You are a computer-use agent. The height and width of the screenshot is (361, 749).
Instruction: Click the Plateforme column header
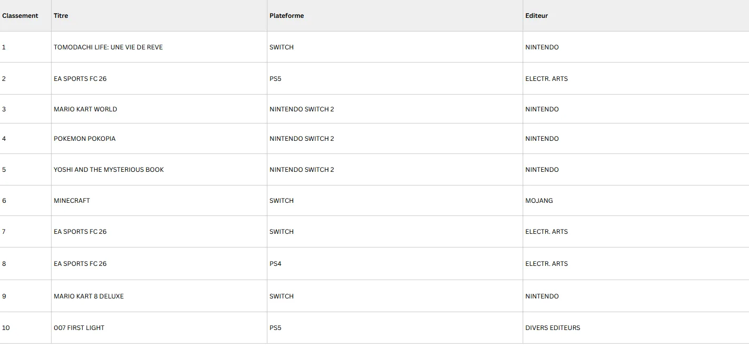395,16
